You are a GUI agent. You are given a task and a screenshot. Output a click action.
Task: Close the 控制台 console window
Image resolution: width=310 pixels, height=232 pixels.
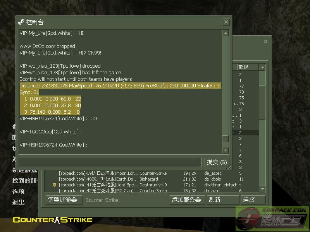pos(226,22)
